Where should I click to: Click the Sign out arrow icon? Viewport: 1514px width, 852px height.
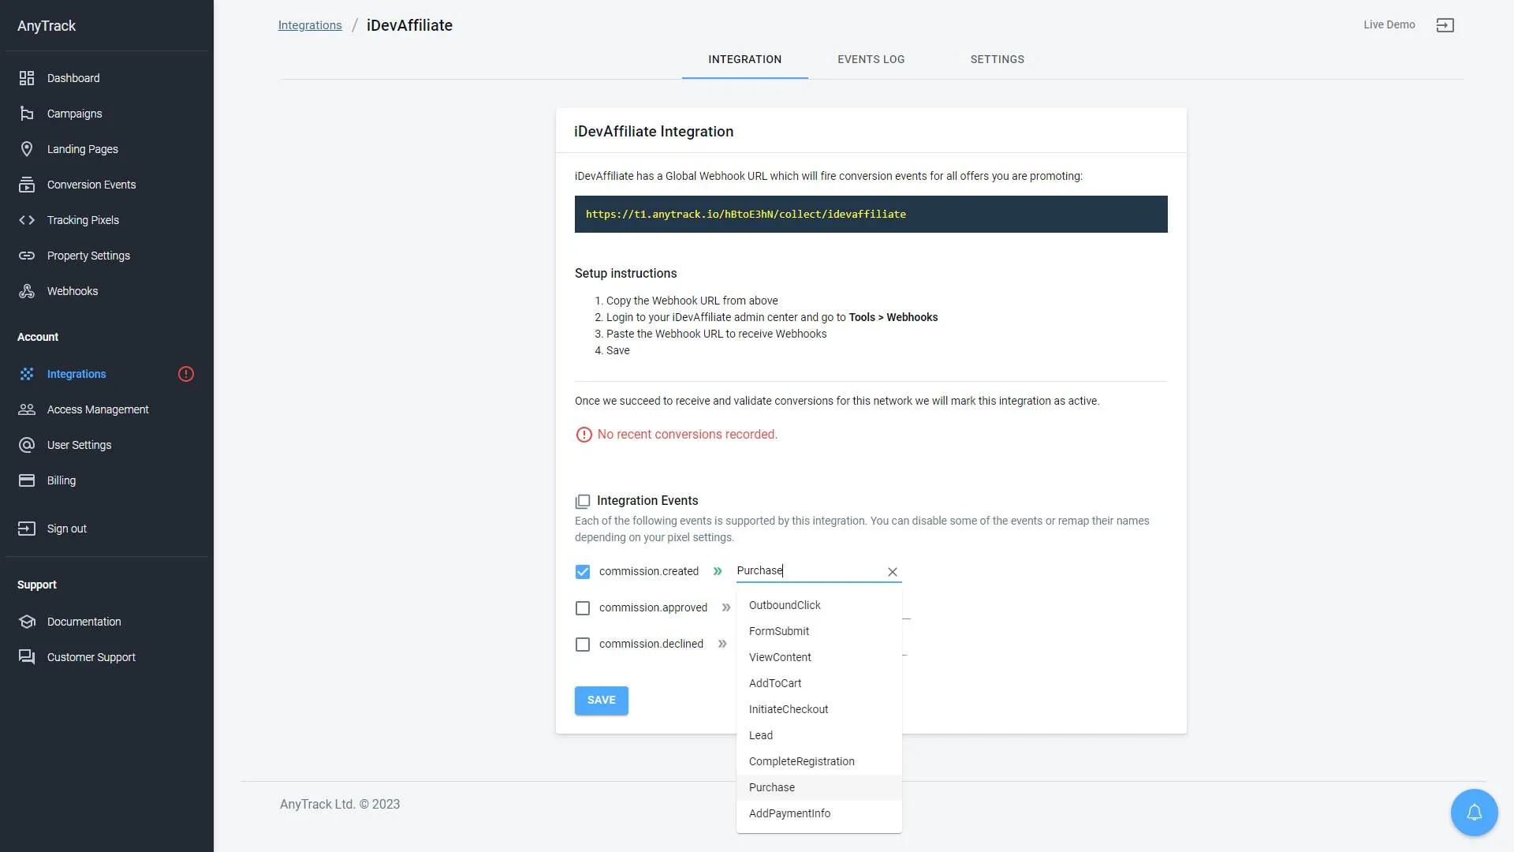pos(27,529)
